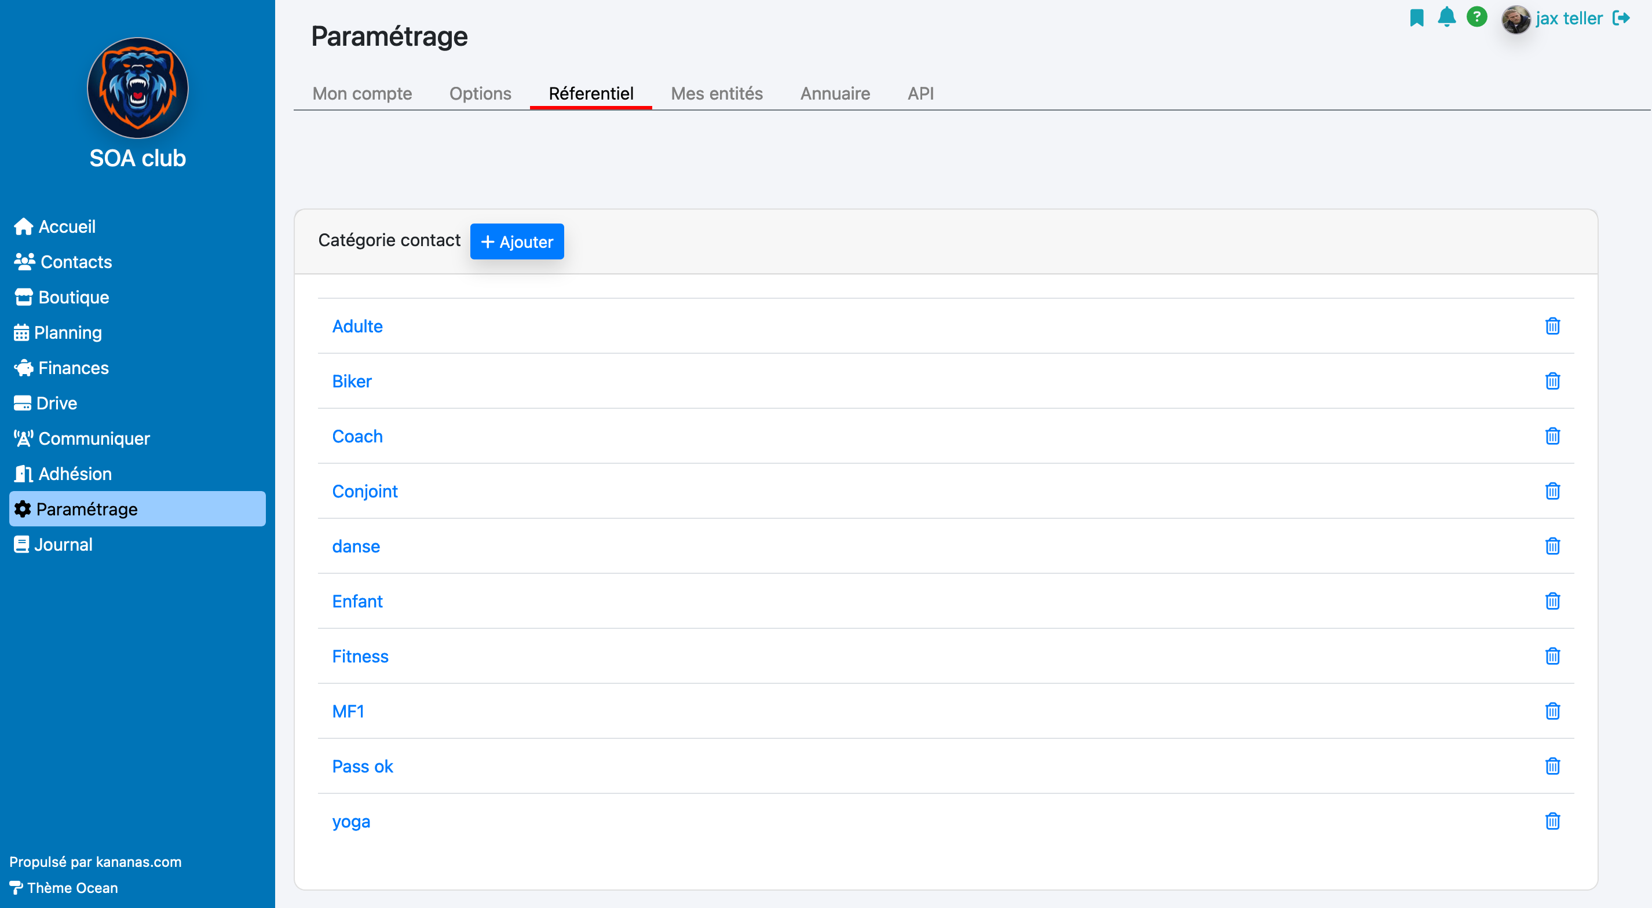The height and width of the screenshot is (908, 1652).
Task: Delete the Adulte category with trash icon
Action: (x=1552, y=326)
